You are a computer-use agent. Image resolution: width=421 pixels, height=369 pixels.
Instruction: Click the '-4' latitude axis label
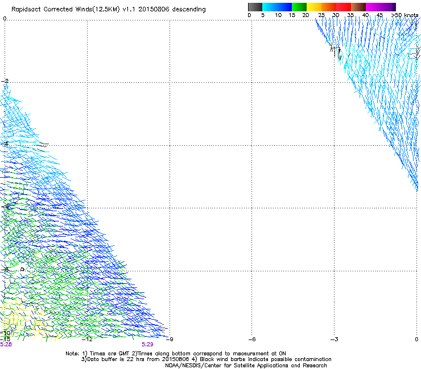click(x=5, y=144)
